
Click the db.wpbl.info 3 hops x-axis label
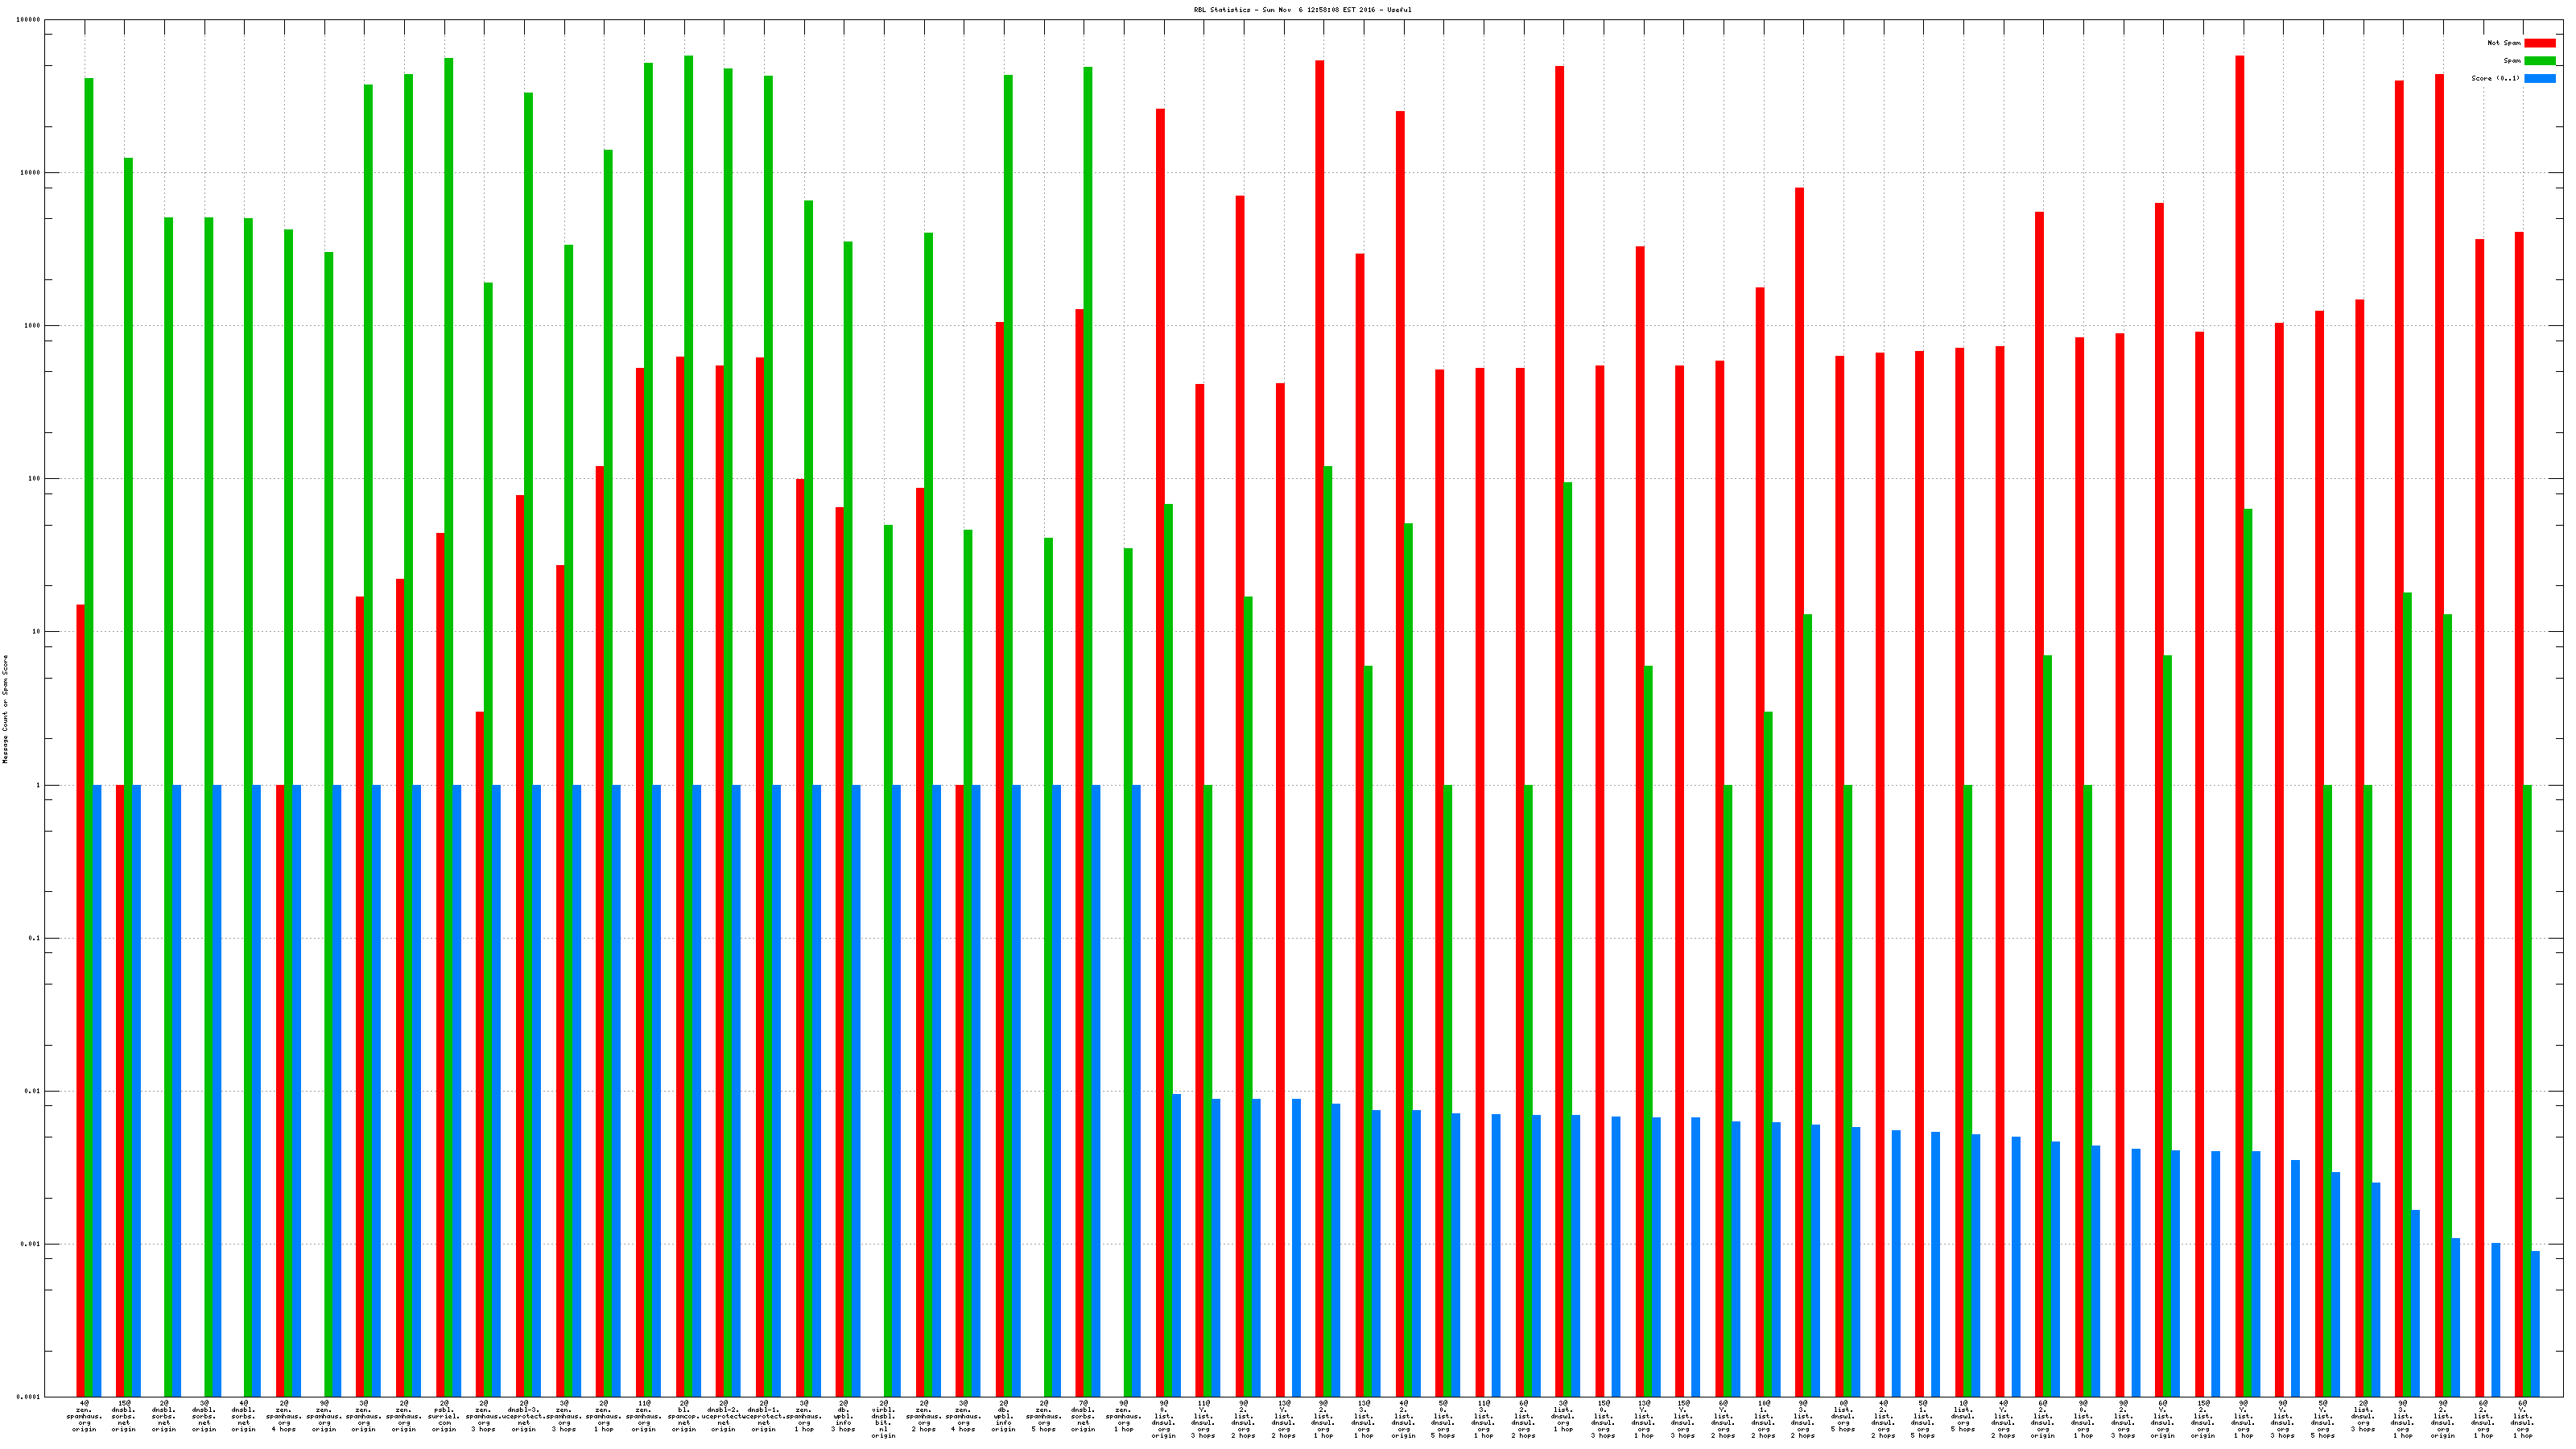(x=843, y=1416)
